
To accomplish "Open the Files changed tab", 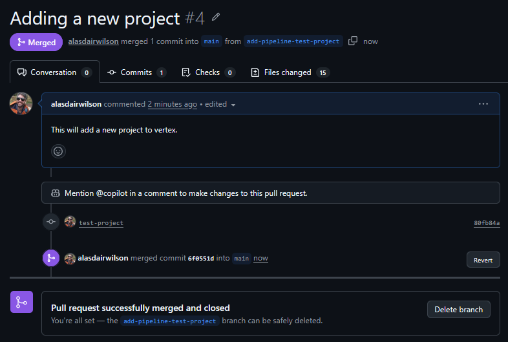I will 290,72.
